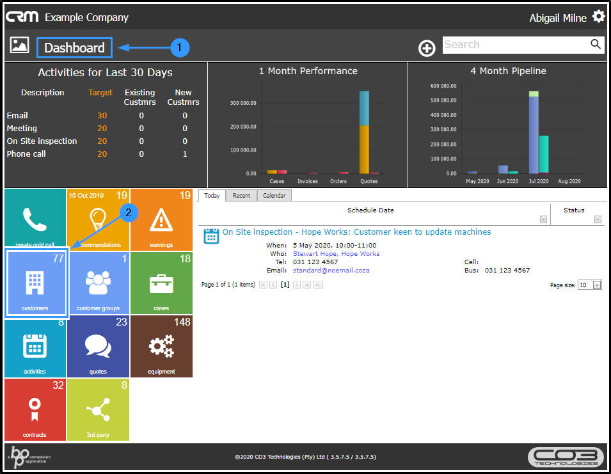
Task: Open settings gear next to Abigail Milne
Action: pyautogui.click(x=599, y=17)
